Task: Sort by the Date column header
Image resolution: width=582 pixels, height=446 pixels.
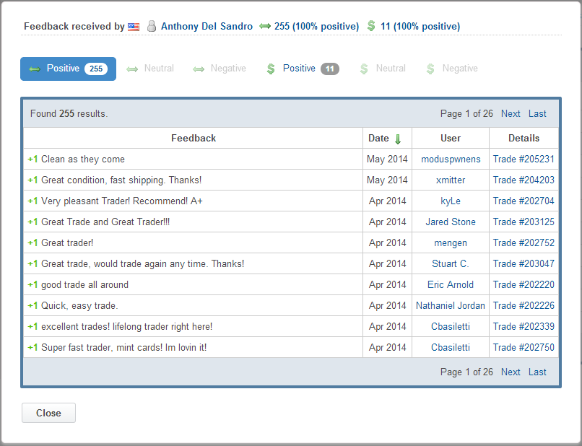Action: [x=378, y=139]
